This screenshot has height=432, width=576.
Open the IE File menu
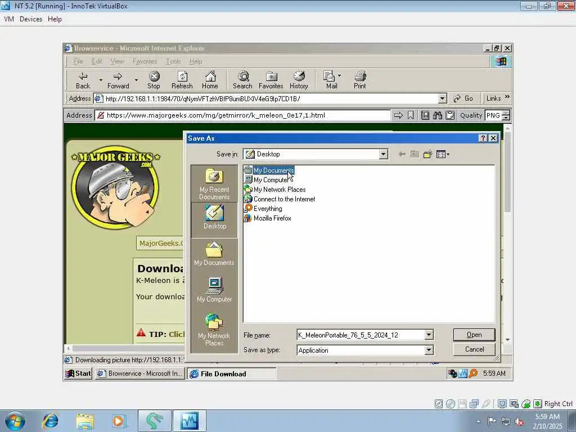pyautogui.click(x=78, y=61)
